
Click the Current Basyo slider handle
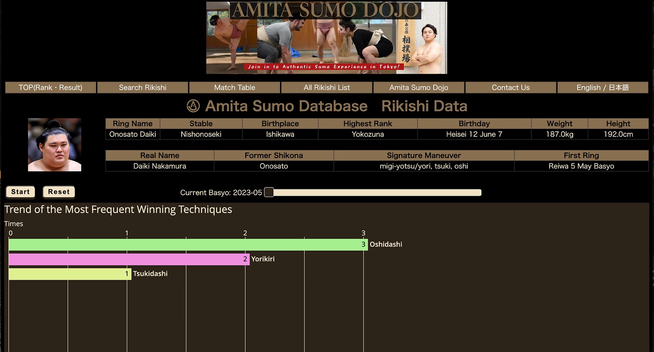tap(269, 192)
